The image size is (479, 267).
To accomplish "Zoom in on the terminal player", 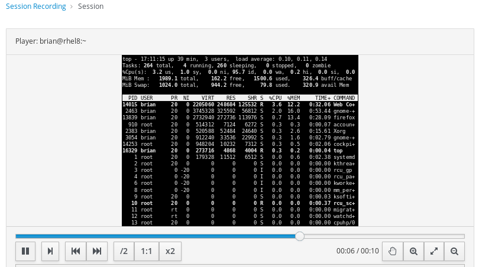I will tap(413, 251).
